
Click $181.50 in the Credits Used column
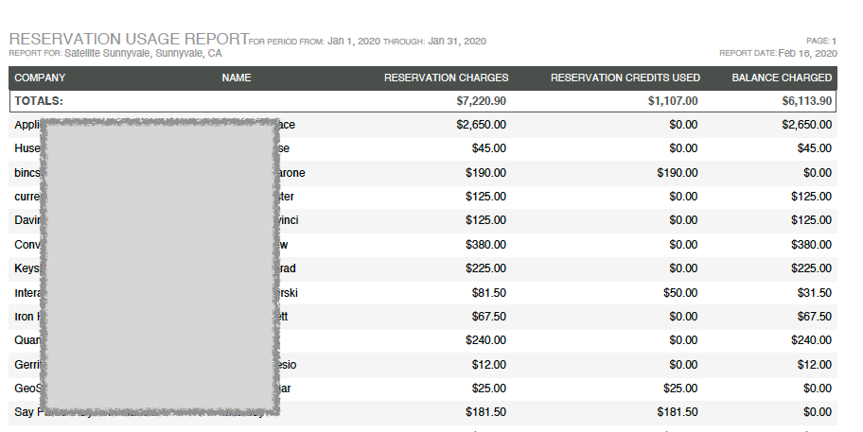coord(677,411)
